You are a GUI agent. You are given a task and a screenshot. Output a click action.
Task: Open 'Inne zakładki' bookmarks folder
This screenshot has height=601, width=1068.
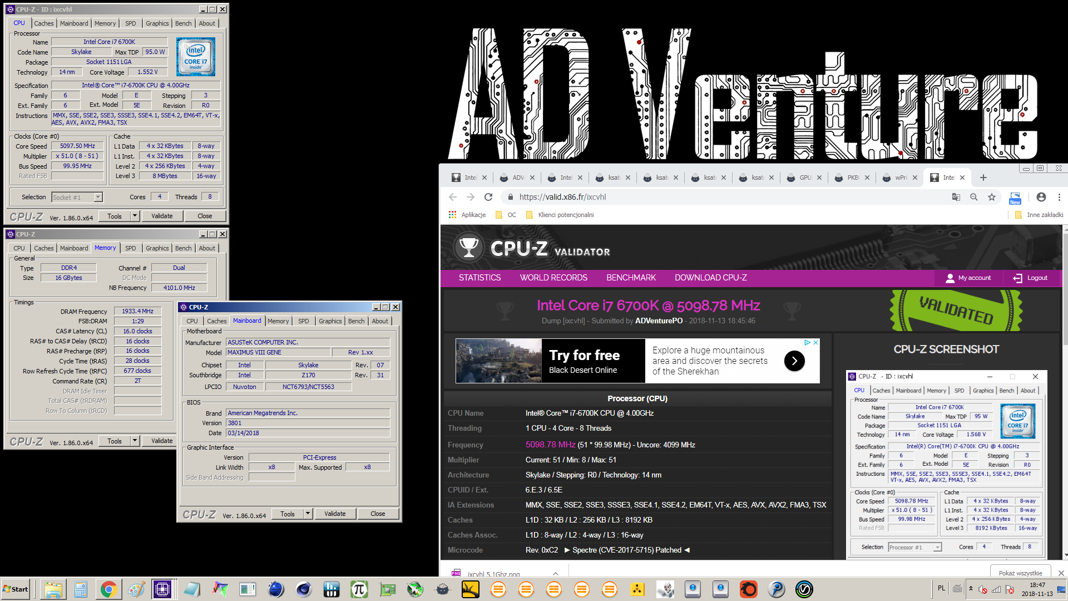tap(1039, 215)
